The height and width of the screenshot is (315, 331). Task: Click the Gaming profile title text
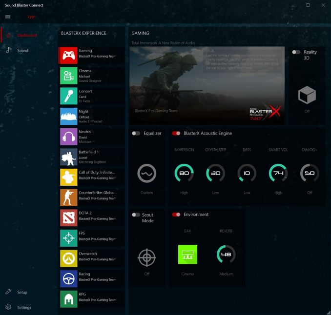coord(85,51)
